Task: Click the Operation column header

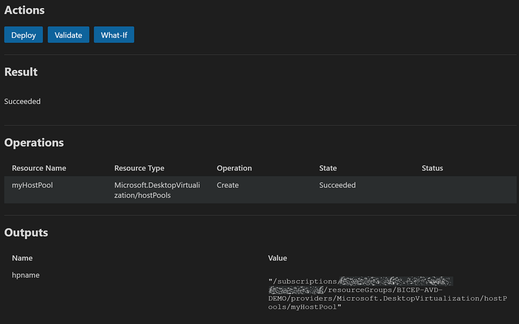Action: (x=234, y=168)
